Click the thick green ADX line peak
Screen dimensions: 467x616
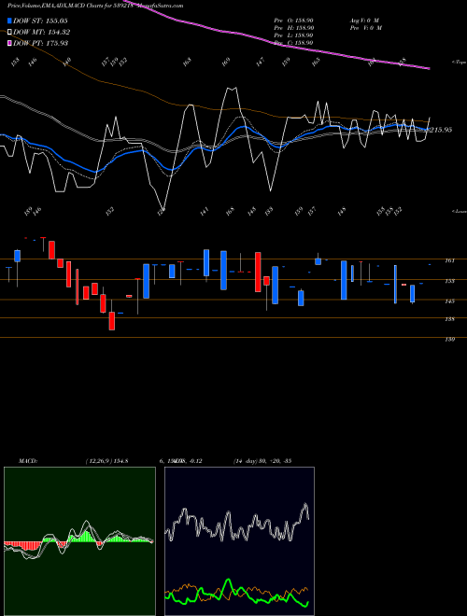click(x=229, y=580)
